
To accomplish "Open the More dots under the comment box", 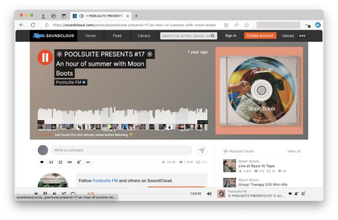I will (88, 162).
